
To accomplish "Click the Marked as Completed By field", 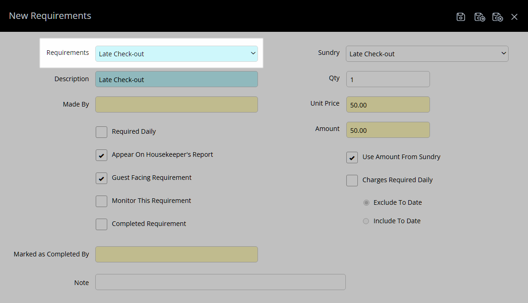I will (x=177, y=254).
